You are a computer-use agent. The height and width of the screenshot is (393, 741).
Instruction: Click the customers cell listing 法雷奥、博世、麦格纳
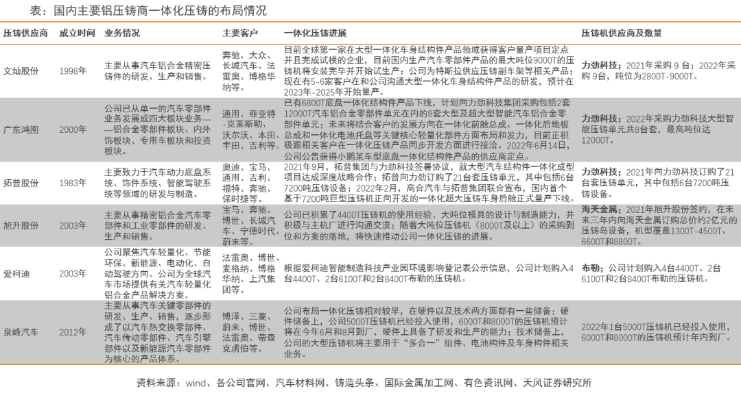point(251,274)
